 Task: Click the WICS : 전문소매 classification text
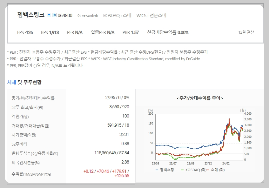pyautogui.click(x=151, y=16)
